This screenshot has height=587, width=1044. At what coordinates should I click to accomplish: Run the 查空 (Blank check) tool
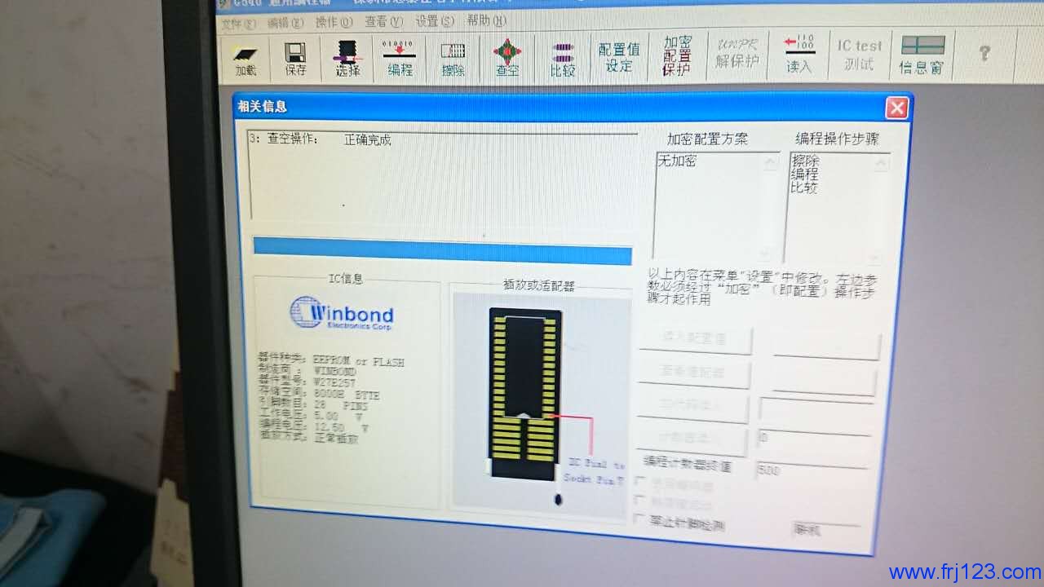pos(507,58)
